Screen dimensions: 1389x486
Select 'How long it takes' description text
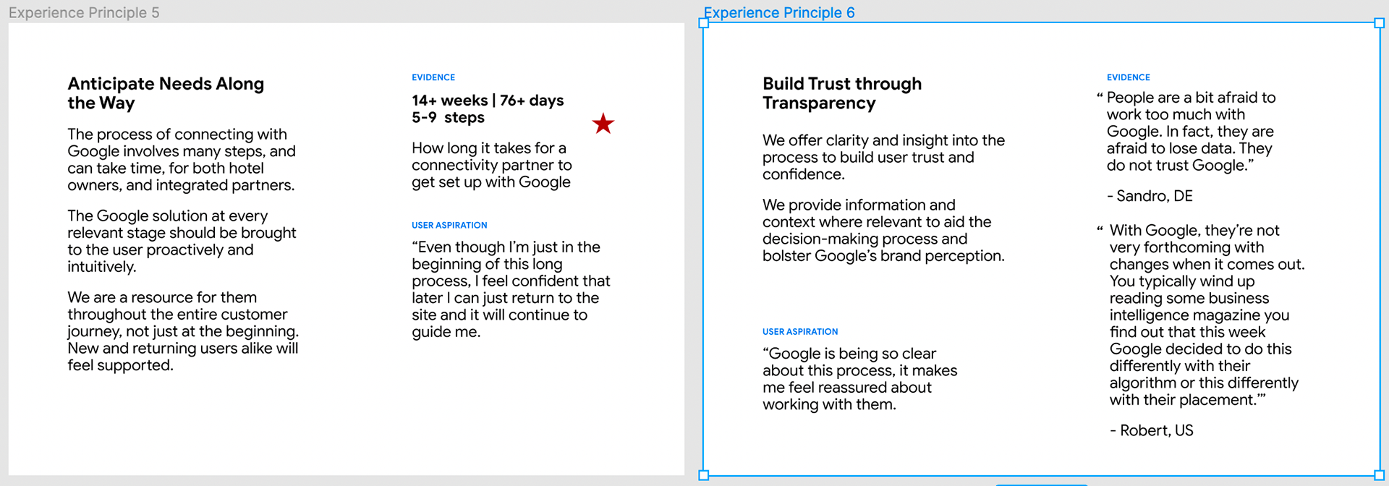(x=491, y=165)
